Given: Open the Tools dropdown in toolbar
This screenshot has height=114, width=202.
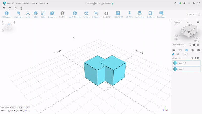Looking at the screenshot, I should (86, 14).
